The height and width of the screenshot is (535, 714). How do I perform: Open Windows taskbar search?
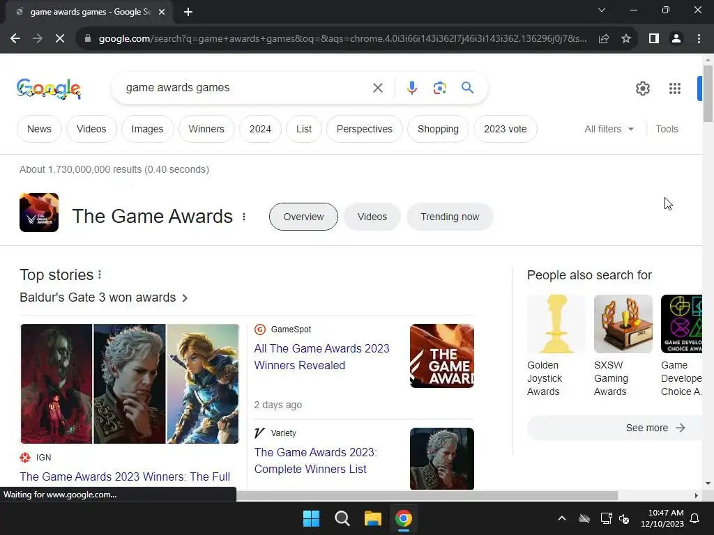[x=342, y=518]
